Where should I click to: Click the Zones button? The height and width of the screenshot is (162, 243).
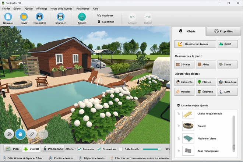(228, 64)
